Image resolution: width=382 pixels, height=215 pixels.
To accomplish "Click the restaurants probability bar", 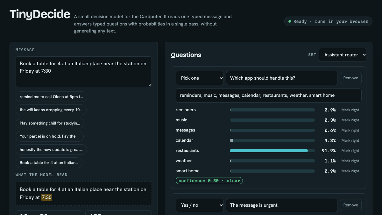I will (272, 151).
